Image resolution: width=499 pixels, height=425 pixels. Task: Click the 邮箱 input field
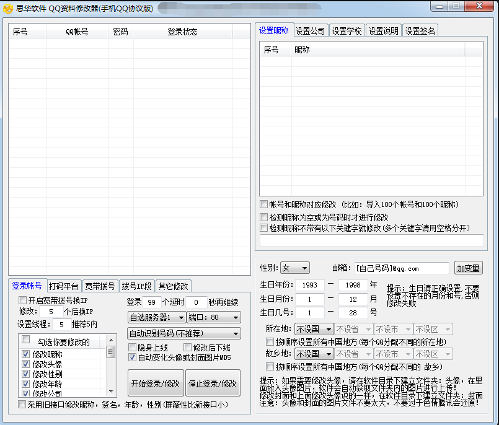(402, 268)
